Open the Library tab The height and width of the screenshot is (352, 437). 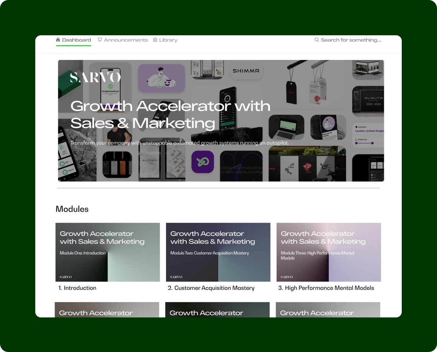pyautogui.click(x=165, y=40)
